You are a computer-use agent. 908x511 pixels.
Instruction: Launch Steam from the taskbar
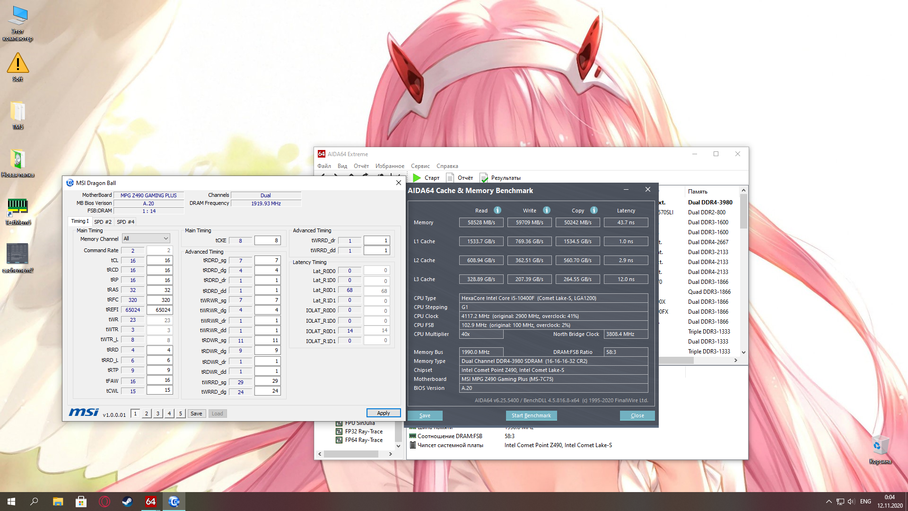click(x=127, y=502)
